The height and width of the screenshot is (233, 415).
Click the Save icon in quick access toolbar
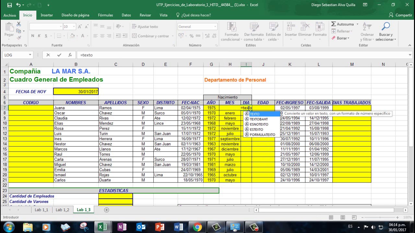[9, 5]
